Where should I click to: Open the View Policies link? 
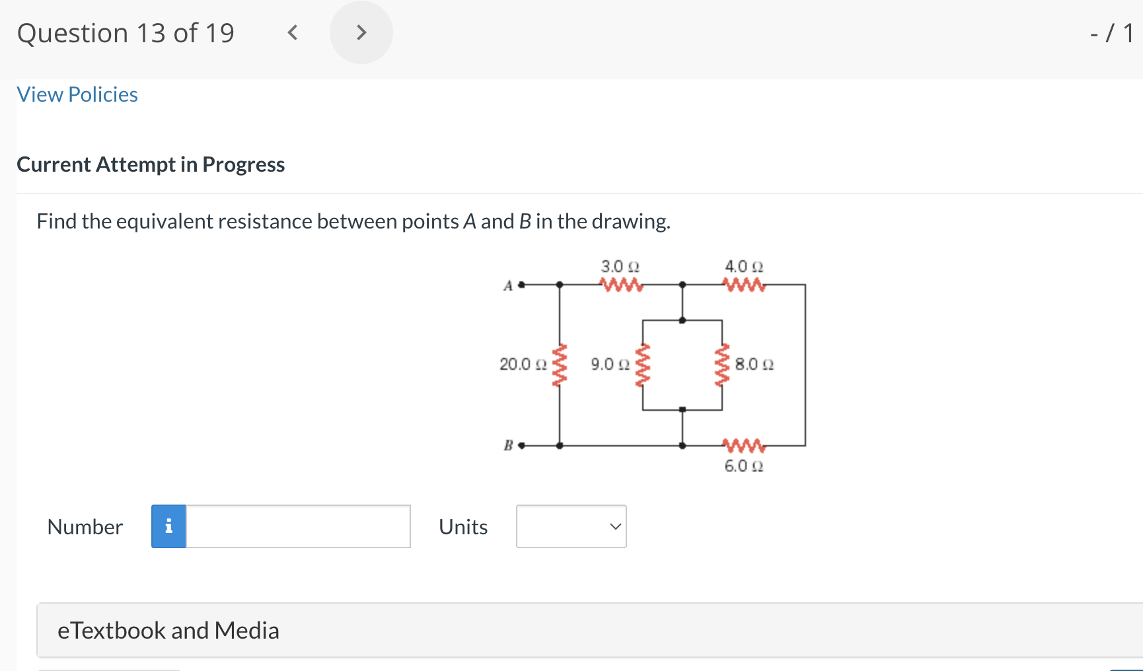(x=77, y=94)
